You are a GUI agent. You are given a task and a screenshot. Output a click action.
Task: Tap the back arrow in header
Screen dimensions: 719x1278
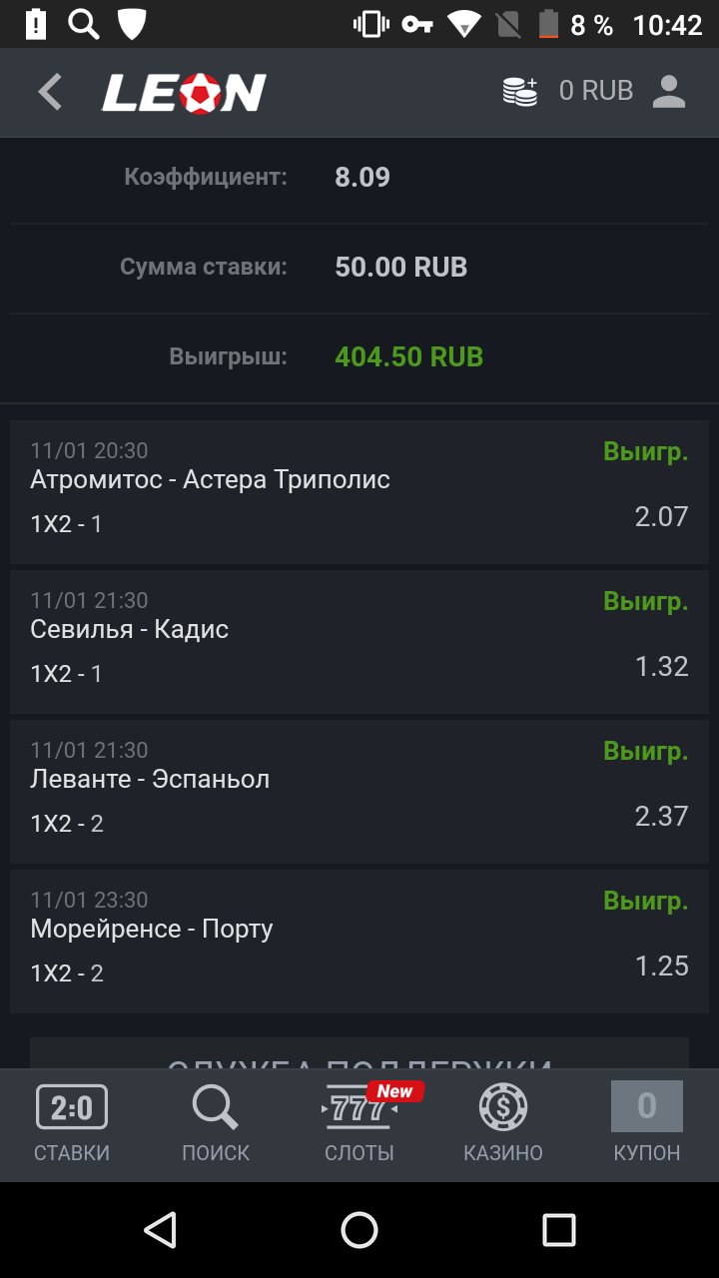point(50,92)
